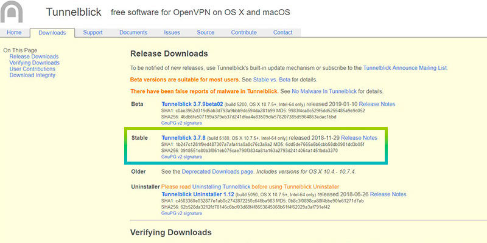Screen dimensions: 487x243
Task: Go to the Issues tab
Action: click(x=172, y=33)
